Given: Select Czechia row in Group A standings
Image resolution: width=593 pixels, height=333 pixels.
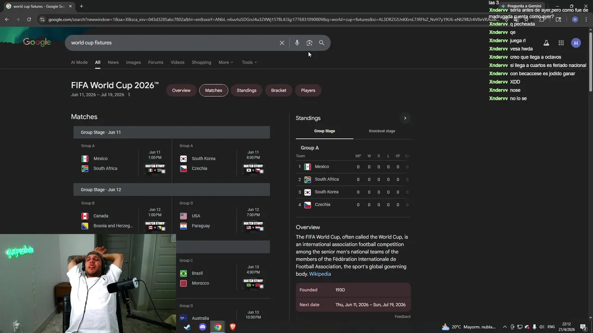Looking at the screenshot, I should tap(353, 204).
